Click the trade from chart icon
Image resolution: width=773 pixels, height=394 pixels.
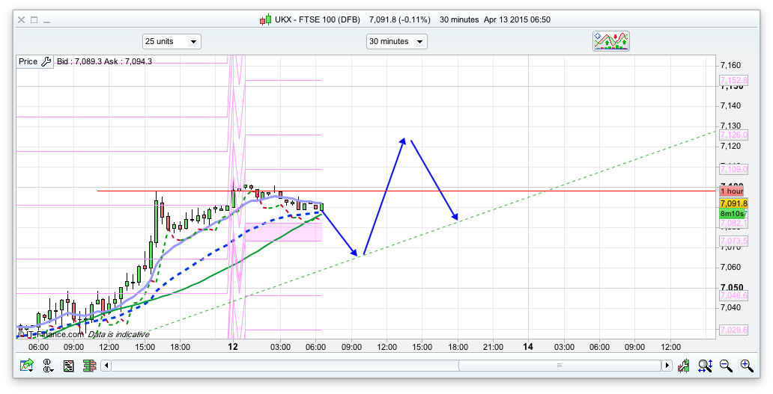684,366
